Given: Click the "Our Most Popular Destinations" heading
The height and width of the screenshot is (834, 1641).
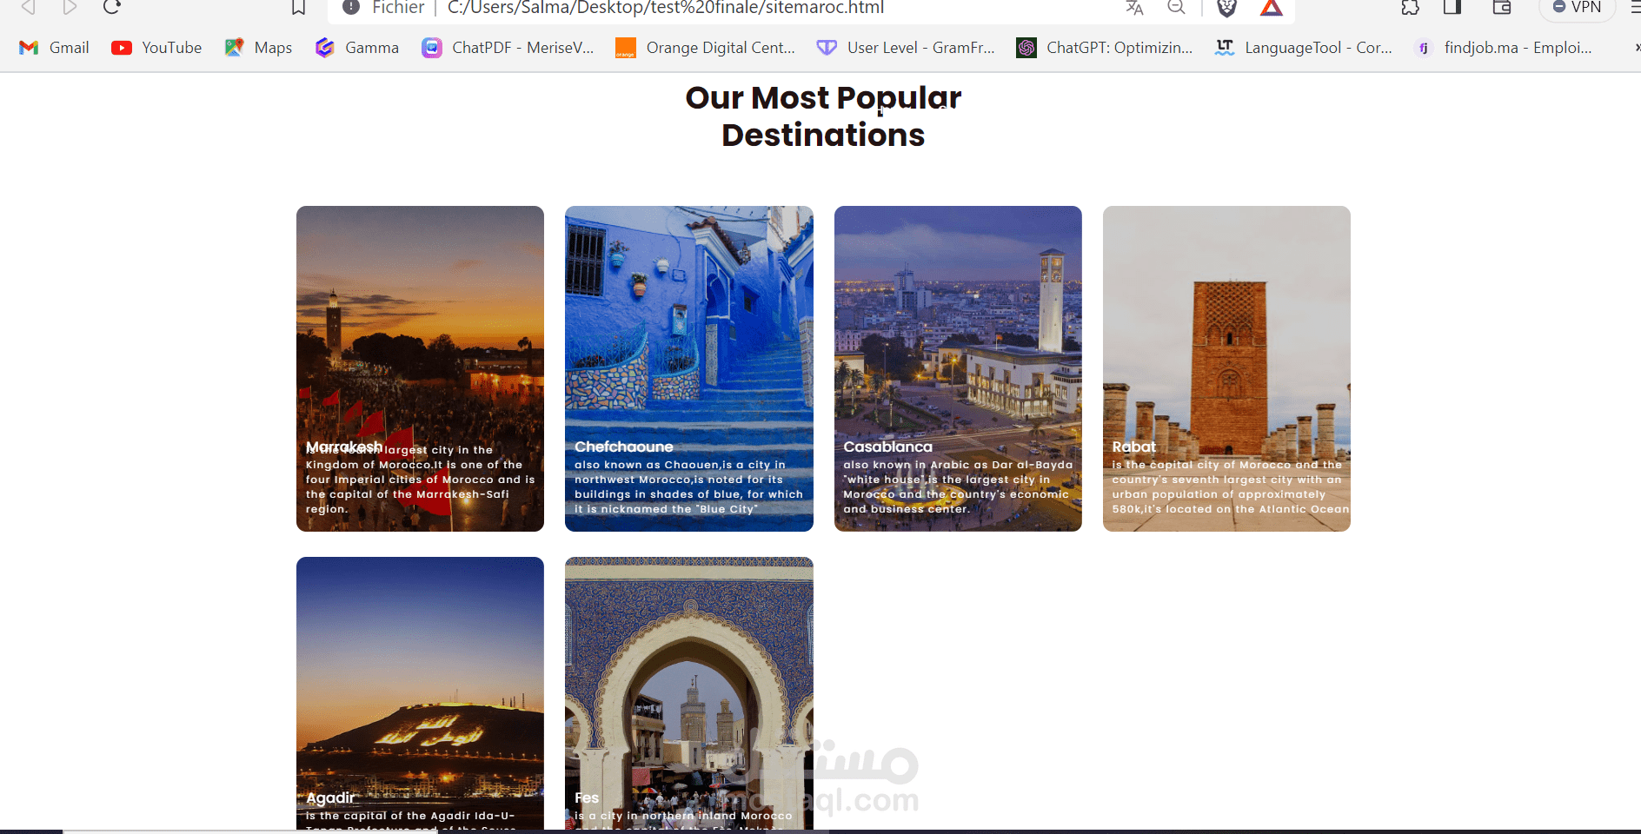Looking at the screenshot, I should click(823, 116).
